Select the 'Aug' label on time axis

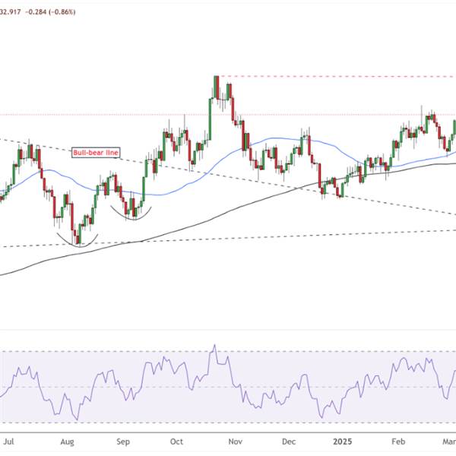67,442
